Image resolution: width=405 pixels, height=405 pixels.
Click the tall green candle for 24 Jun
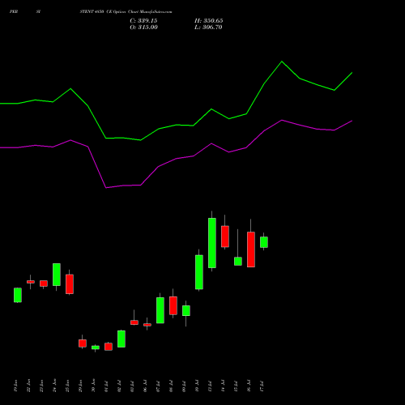click(x=57, y=275)
